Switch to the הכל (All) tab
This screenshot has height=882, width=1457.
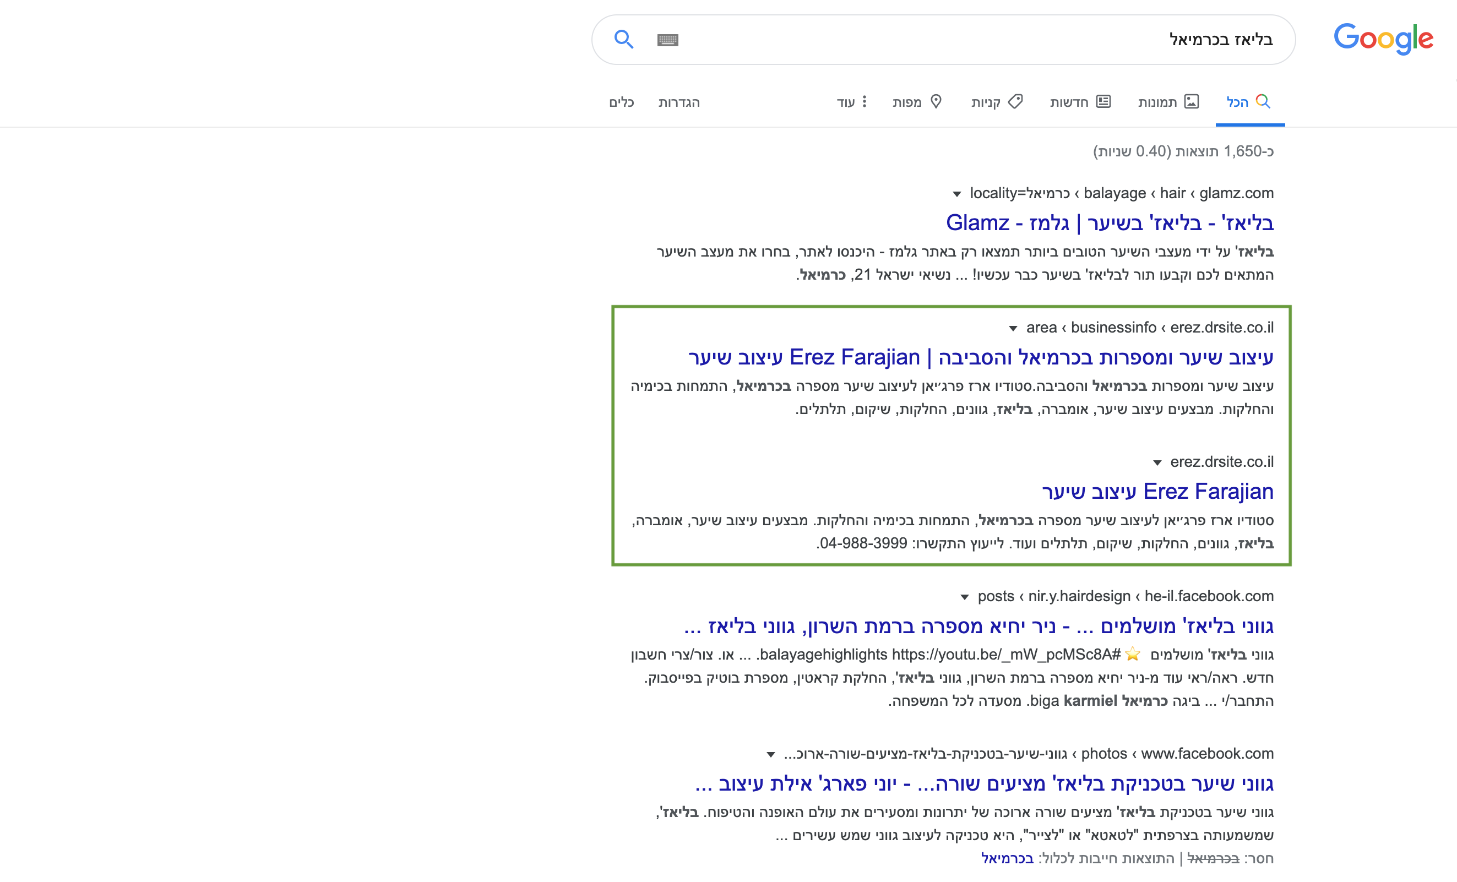pyautogui.click(x=1237, y=102)
